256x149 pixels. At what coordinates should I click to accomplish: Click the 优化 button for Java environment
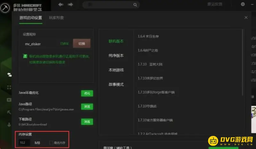87,93
